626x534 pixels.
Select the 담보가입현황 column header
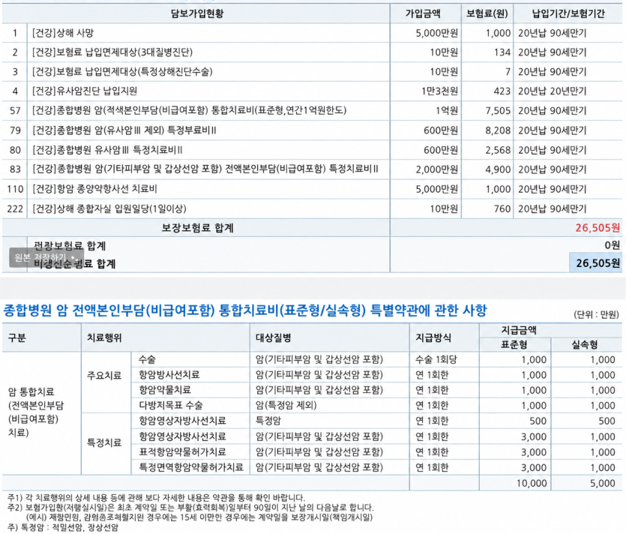tap(197, 13)
